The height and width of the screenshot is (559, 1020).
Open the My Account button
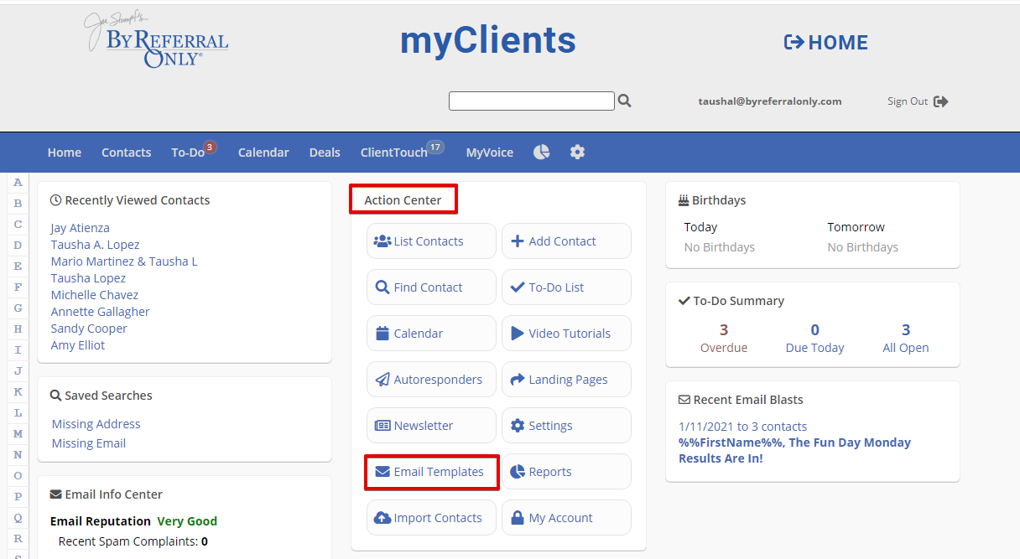[566, 518]
